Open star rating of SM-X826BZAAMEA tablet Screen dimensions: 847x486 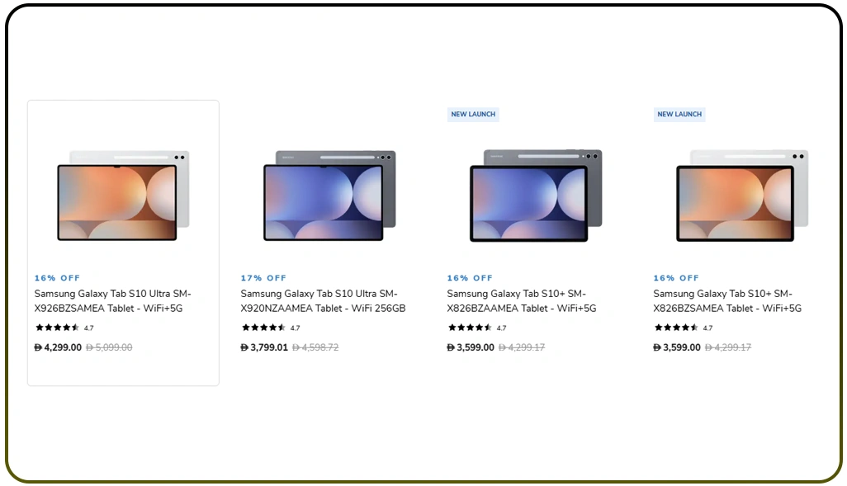(x=470, y=328)
